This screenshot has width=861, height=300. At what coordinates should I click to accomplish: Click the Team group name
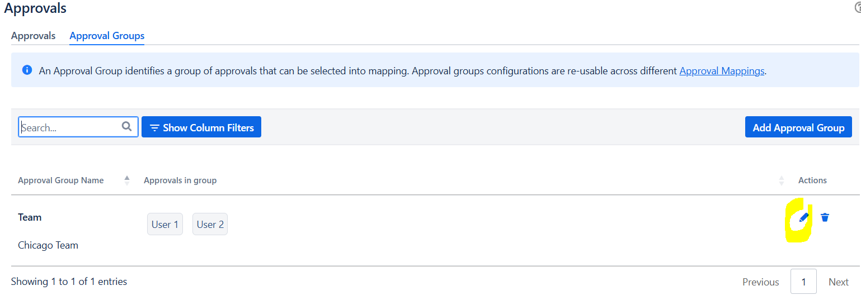pyautogui.click(x=30, y=217)
